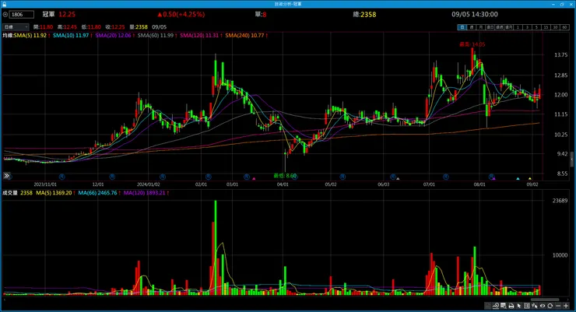576x312 pixels.
Task: Click the SMA(10) 11.97 indicator label
Action: (x=71, y=35)
